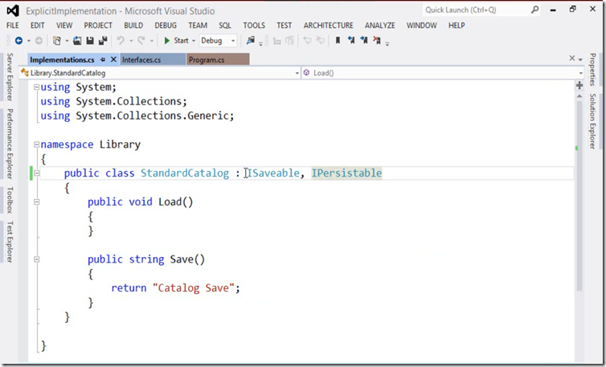Close the document window with X

point(572,59)
